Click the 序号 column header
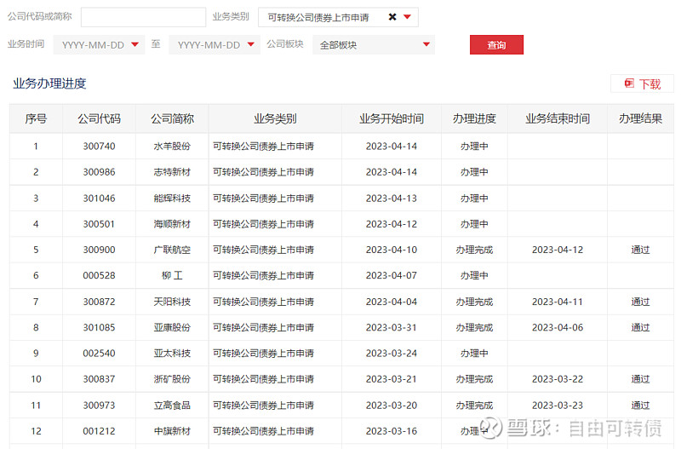Image resolution: width=681 pixels, height=449 pixels. click(36, 118)
